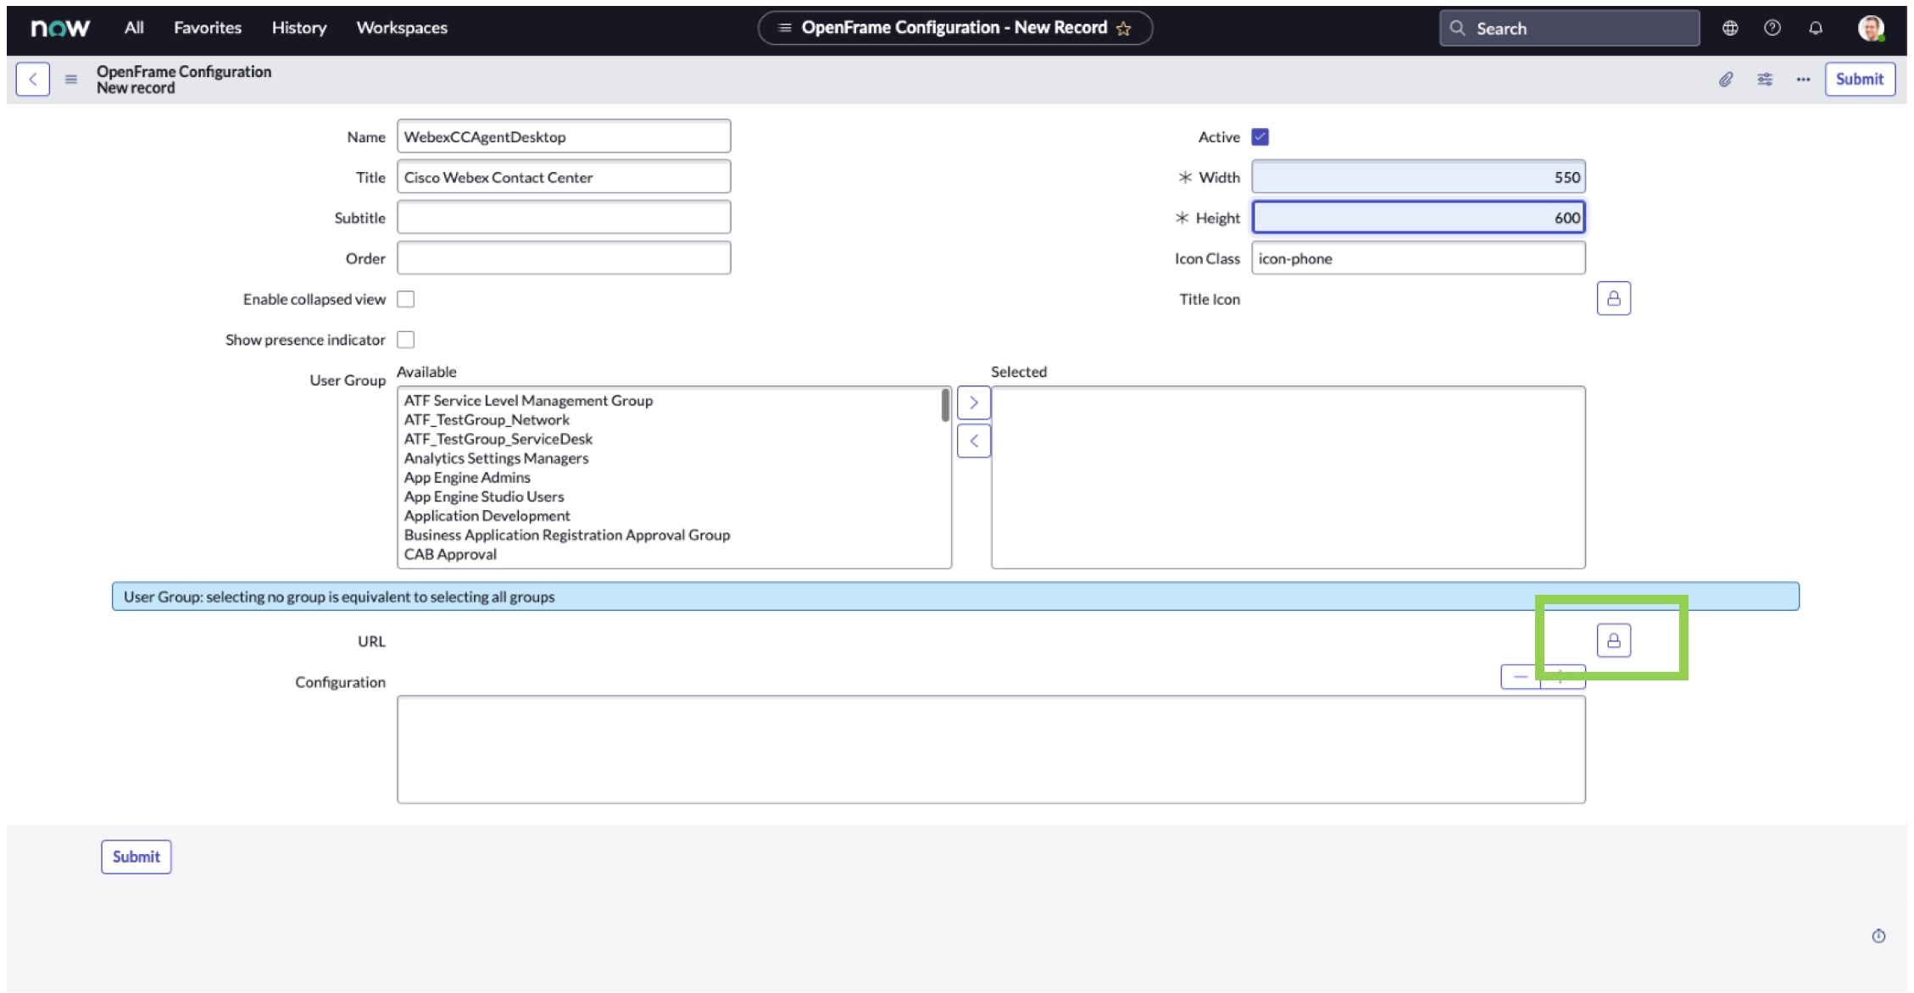Toggle the Active checkbox on
The image size is (1914, 993).
click(x=1260, y=136)
